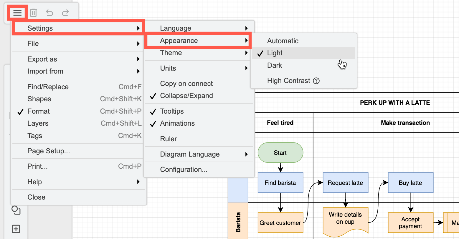
Task: Click the redo arrow icon
Action: coord(65,13)
